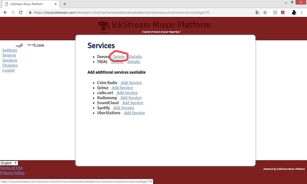Click the account email address text

(23, 45)
